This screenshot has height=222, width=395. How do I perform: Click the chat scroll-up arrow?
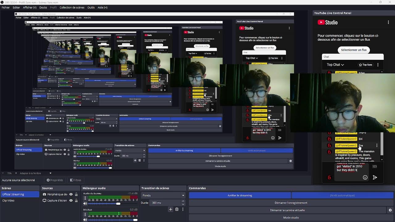(382, 72)
